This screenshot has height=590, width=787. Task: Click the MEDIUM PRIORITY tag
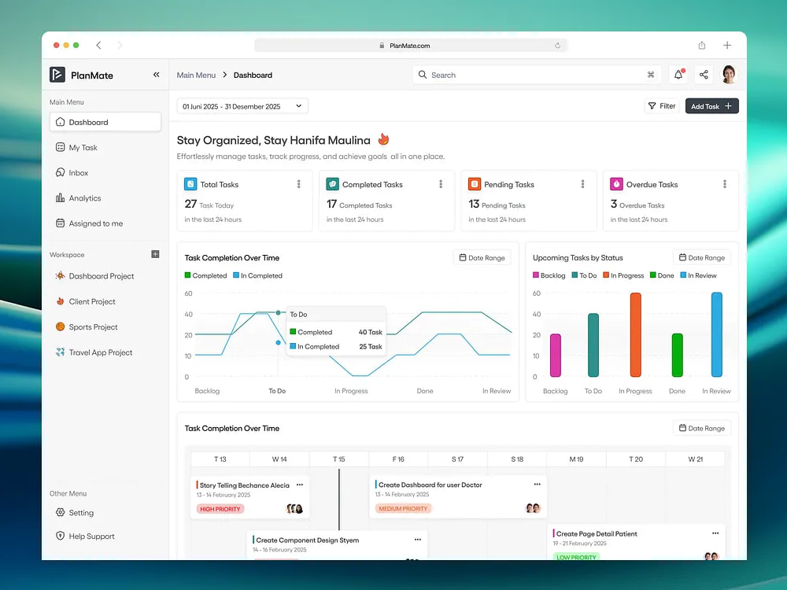[403, 508]
